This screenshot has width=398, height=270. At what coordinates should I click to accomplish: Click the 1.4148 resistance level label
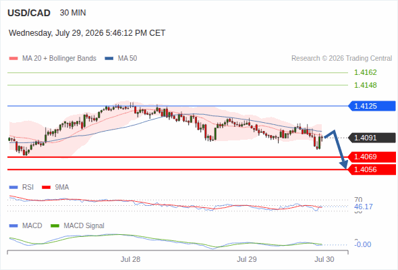pos(365,85)
